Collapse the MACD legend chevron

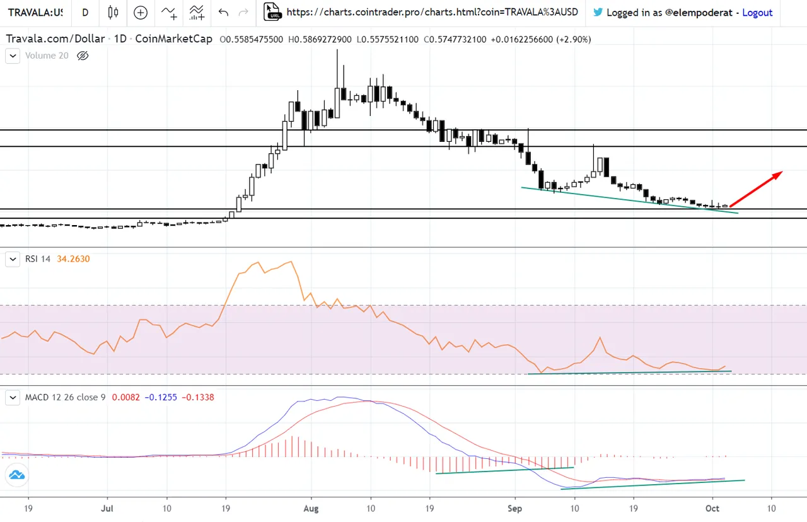[x=13, y=397]
